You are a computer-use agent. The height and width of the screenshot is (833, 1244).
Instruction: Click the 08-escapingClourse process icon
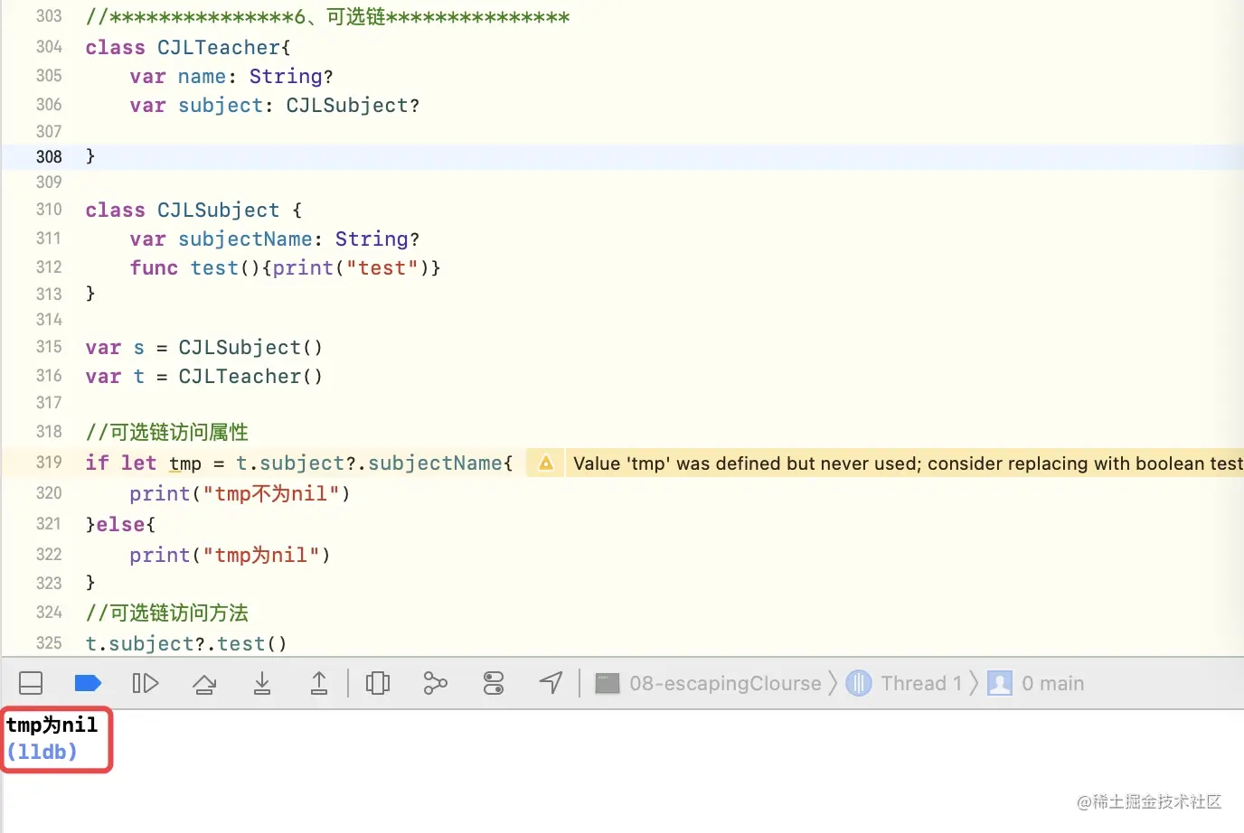click(608, 683)
